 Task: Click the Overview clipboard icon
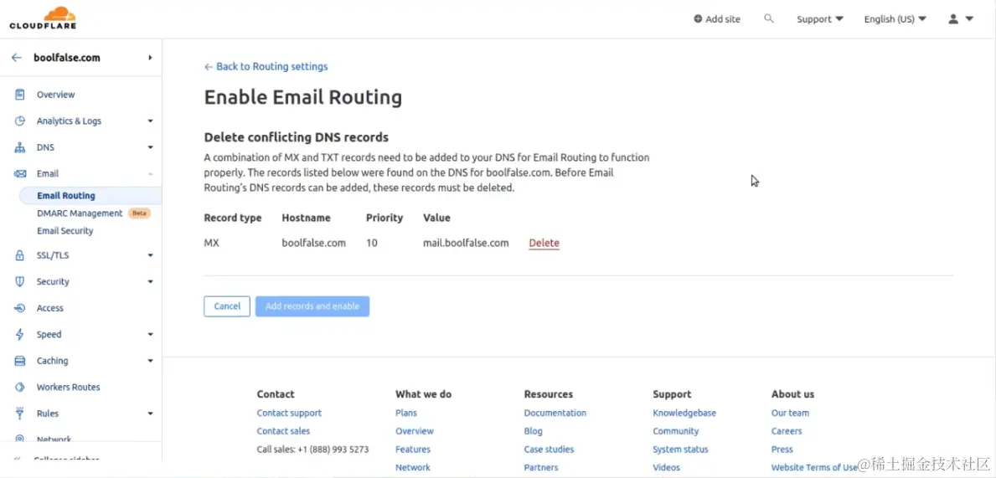click(20, 95)
